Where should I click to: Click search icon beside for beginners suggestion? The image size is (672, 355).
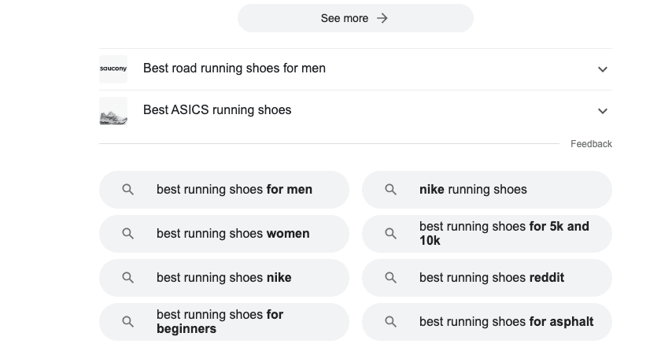[x=127, y=322]
